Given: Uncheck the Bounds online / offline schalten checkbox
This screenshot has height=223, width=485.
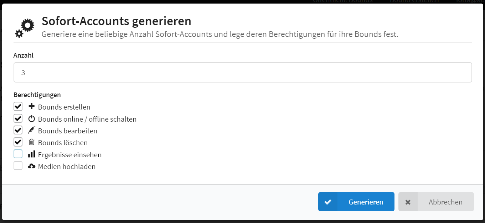Looking at the screenshot, I should point(18,118).
